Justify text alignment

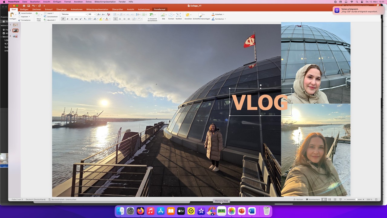128,19
